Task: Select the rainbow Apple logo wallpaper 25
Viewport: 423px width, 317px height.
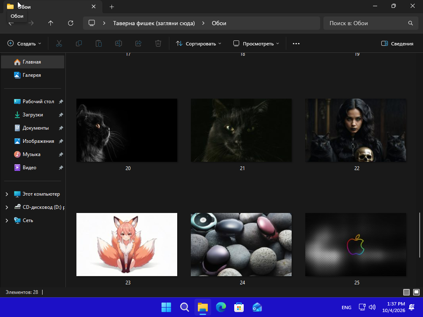Action: pyautogui.click(x=356, y=244)
